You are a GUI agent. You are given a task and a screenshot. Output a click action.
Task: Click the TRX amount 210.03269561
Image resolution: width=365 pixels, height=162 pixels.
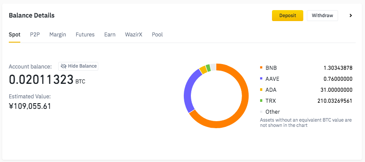pos(335,101)
